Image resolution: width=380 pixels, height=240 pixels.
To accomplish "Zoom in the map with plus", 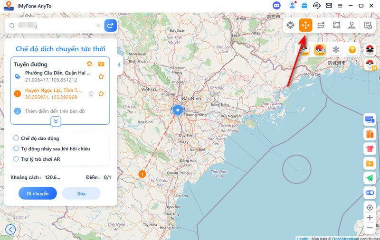I will pos(370,218).
